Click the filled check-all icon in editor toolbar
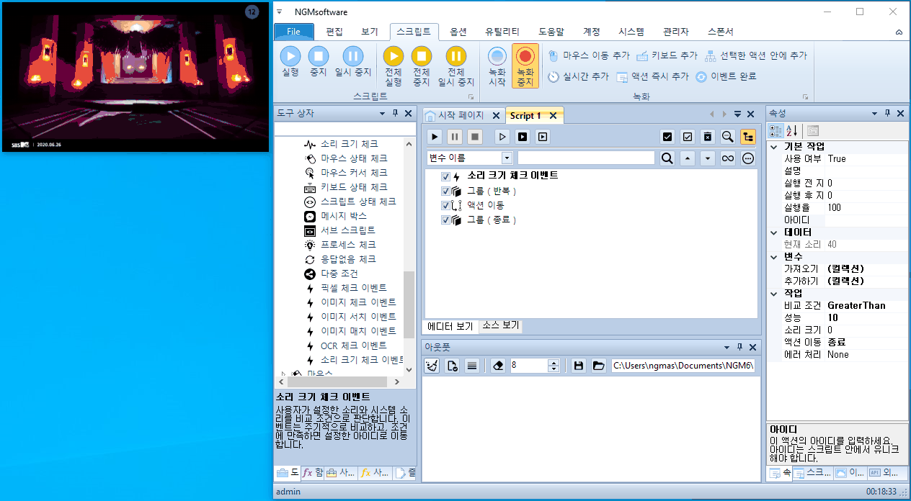 [667, 137]
